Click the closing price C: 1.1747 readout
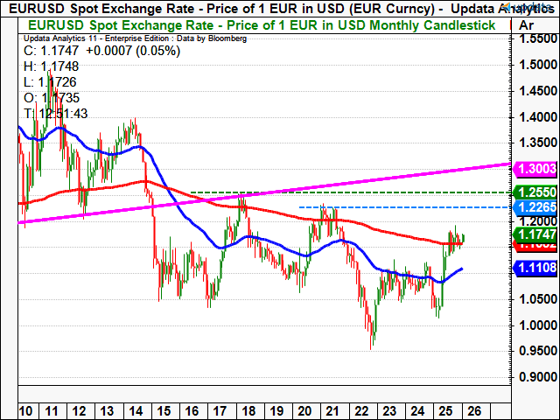The width and height of the screenshot is (560, 420). click(x=102, y=51)
